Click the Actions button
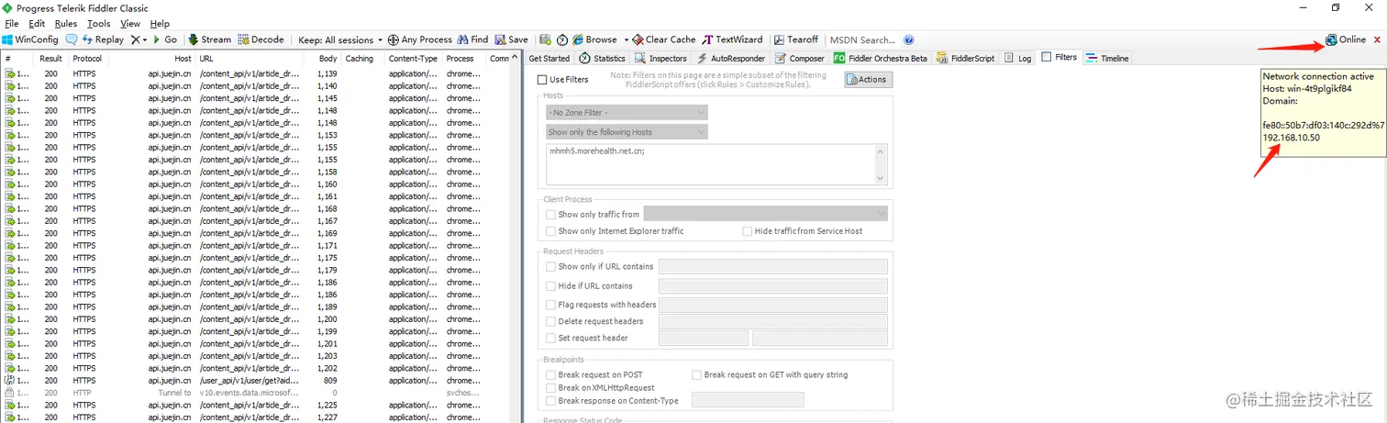This screenshot has width=1387, height=423. coord(868,80)
